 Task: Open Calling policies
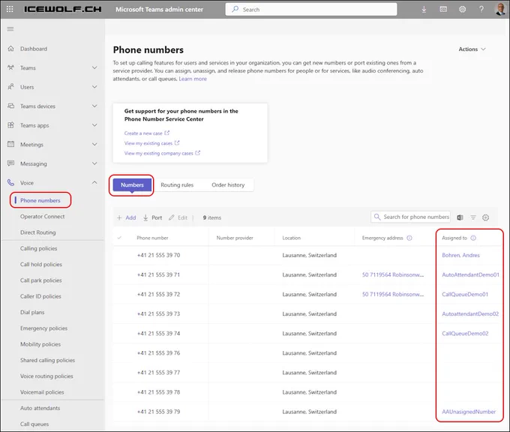coord(38,248)
